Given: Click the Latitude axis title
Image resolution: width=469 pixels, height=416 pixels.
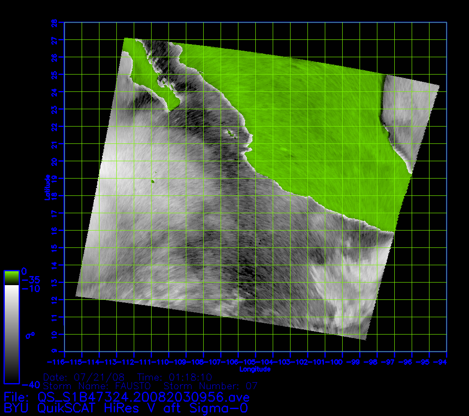Looking at the screenshot, I should tap(47, 187).
